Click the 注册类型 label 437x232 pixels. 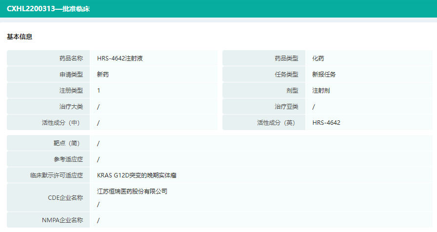[x=71, y=91]
